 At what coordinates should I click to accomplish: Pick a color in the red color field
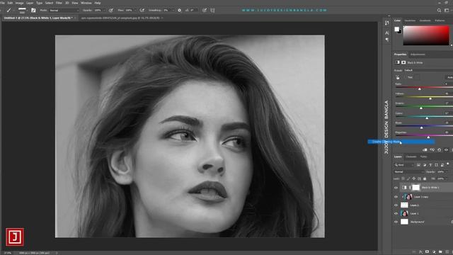[426, 35]
